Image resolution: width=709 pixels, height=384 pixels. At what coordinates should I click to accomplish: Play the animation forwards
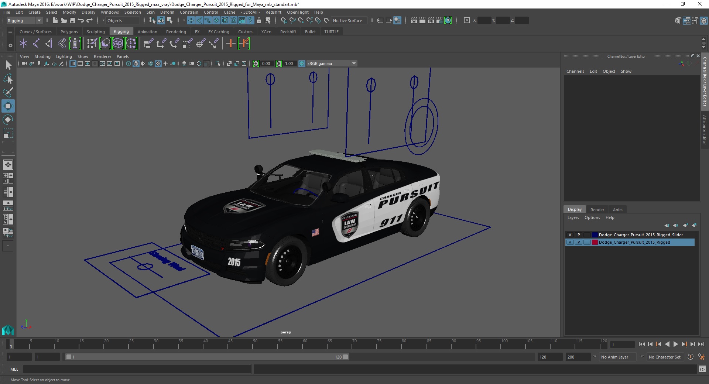tap(676, 344)
